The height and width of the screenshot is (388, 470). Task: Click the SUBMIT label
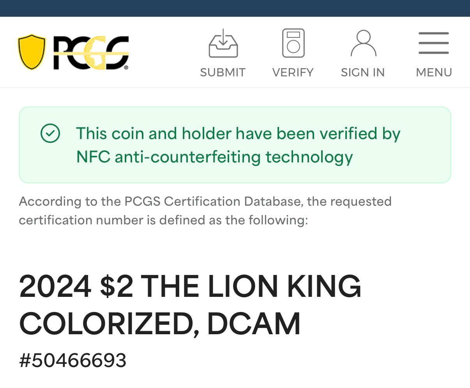pyautogui.click(x=223, y=72)
